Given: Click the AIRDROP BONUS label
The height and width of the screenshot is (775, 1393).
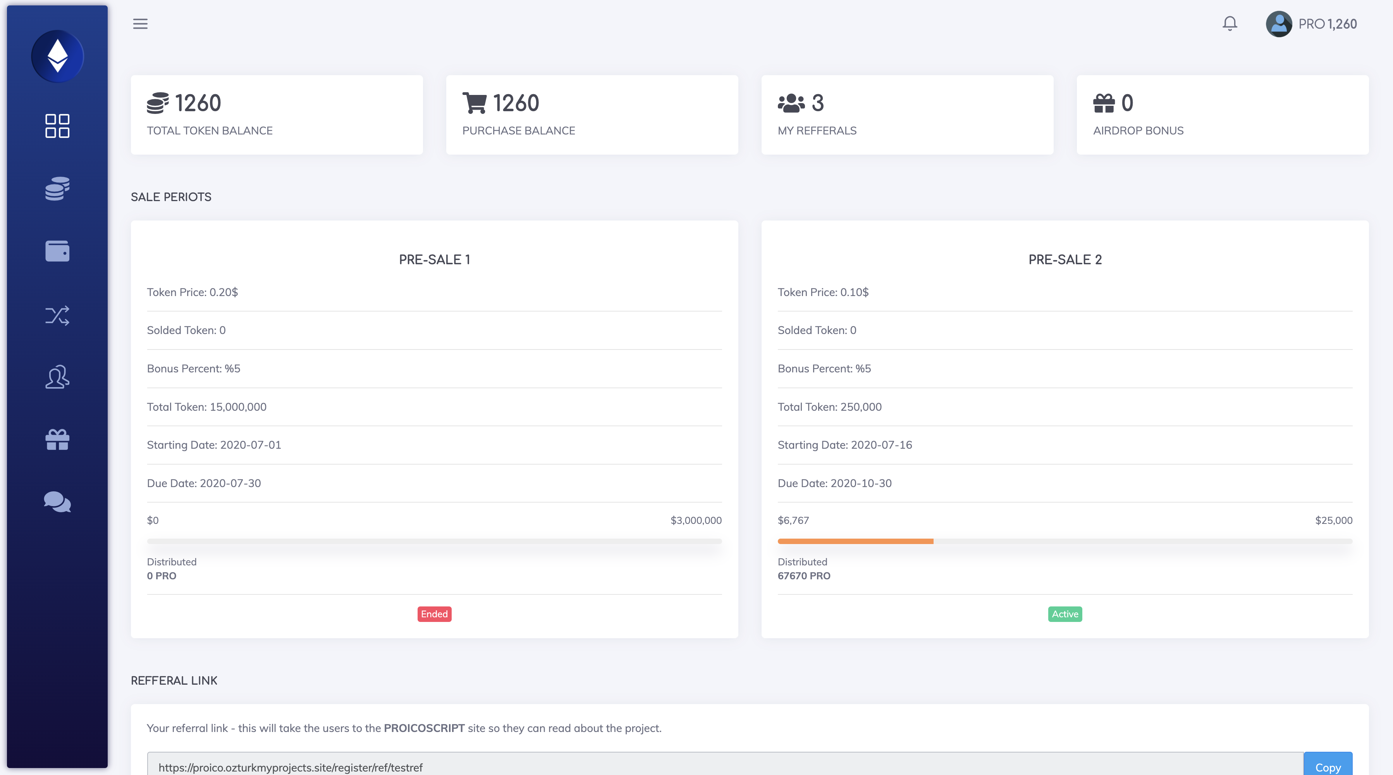Looking at the screenshot, I should tap(1138, 130).
